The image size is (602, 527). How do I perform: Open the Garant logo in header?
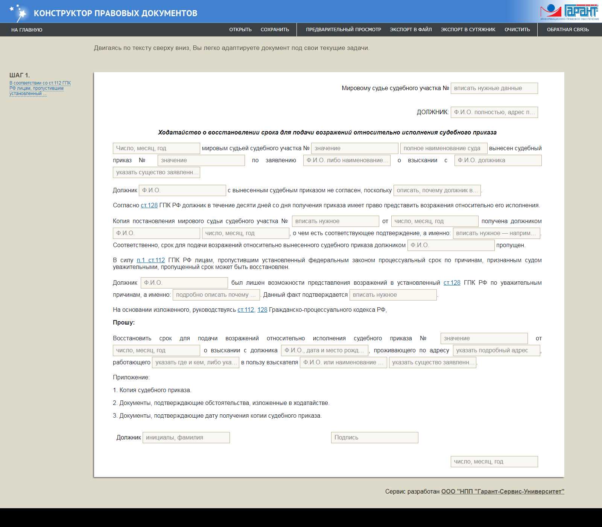pyautogui.click(x=569, y=12)
